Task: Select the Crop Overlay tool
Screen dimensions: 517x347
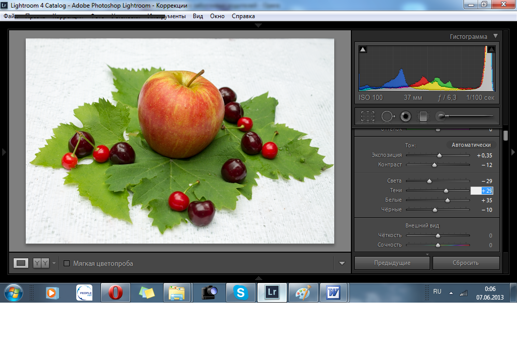Action: [368, 117]
